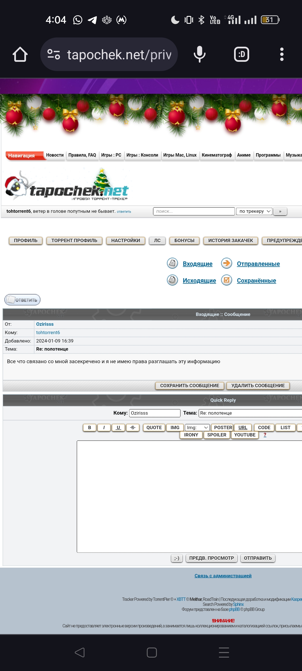Open sender profile link Ozirisss
This screenshot has height=671, width=302.
point(45,324)
